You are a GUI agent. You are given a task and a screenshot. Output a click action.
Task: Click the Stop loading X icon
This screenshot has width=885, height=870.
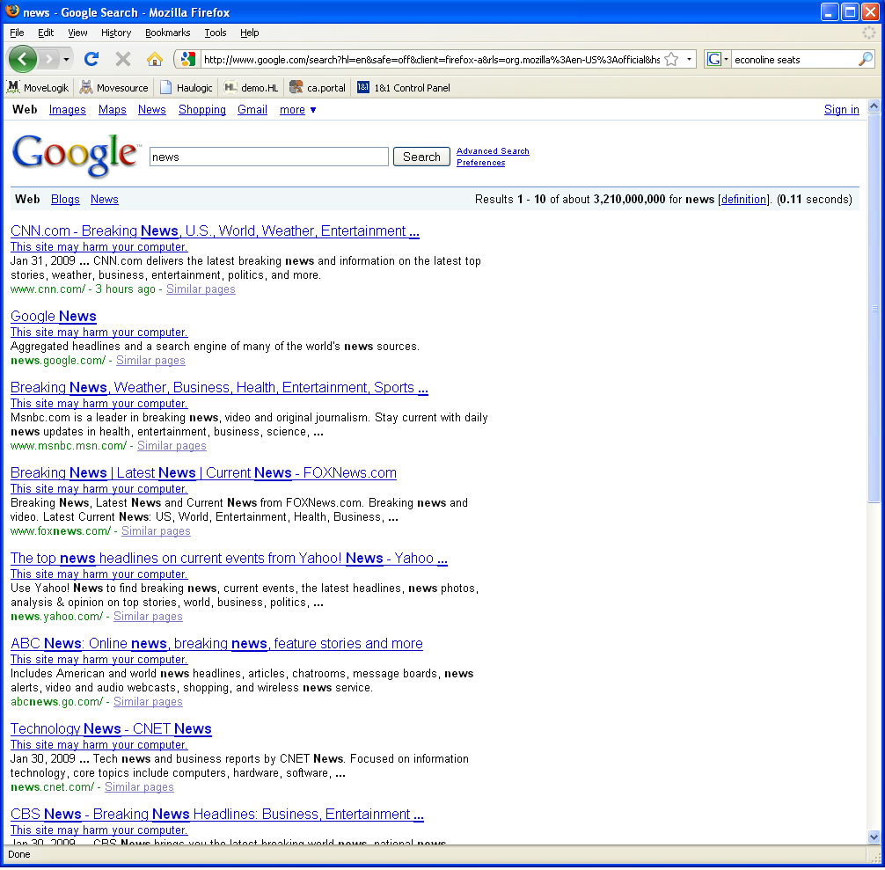pos(123,59)
